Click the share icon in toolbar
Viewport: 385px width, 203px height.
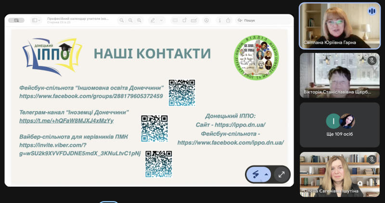[x=228, y=20]
